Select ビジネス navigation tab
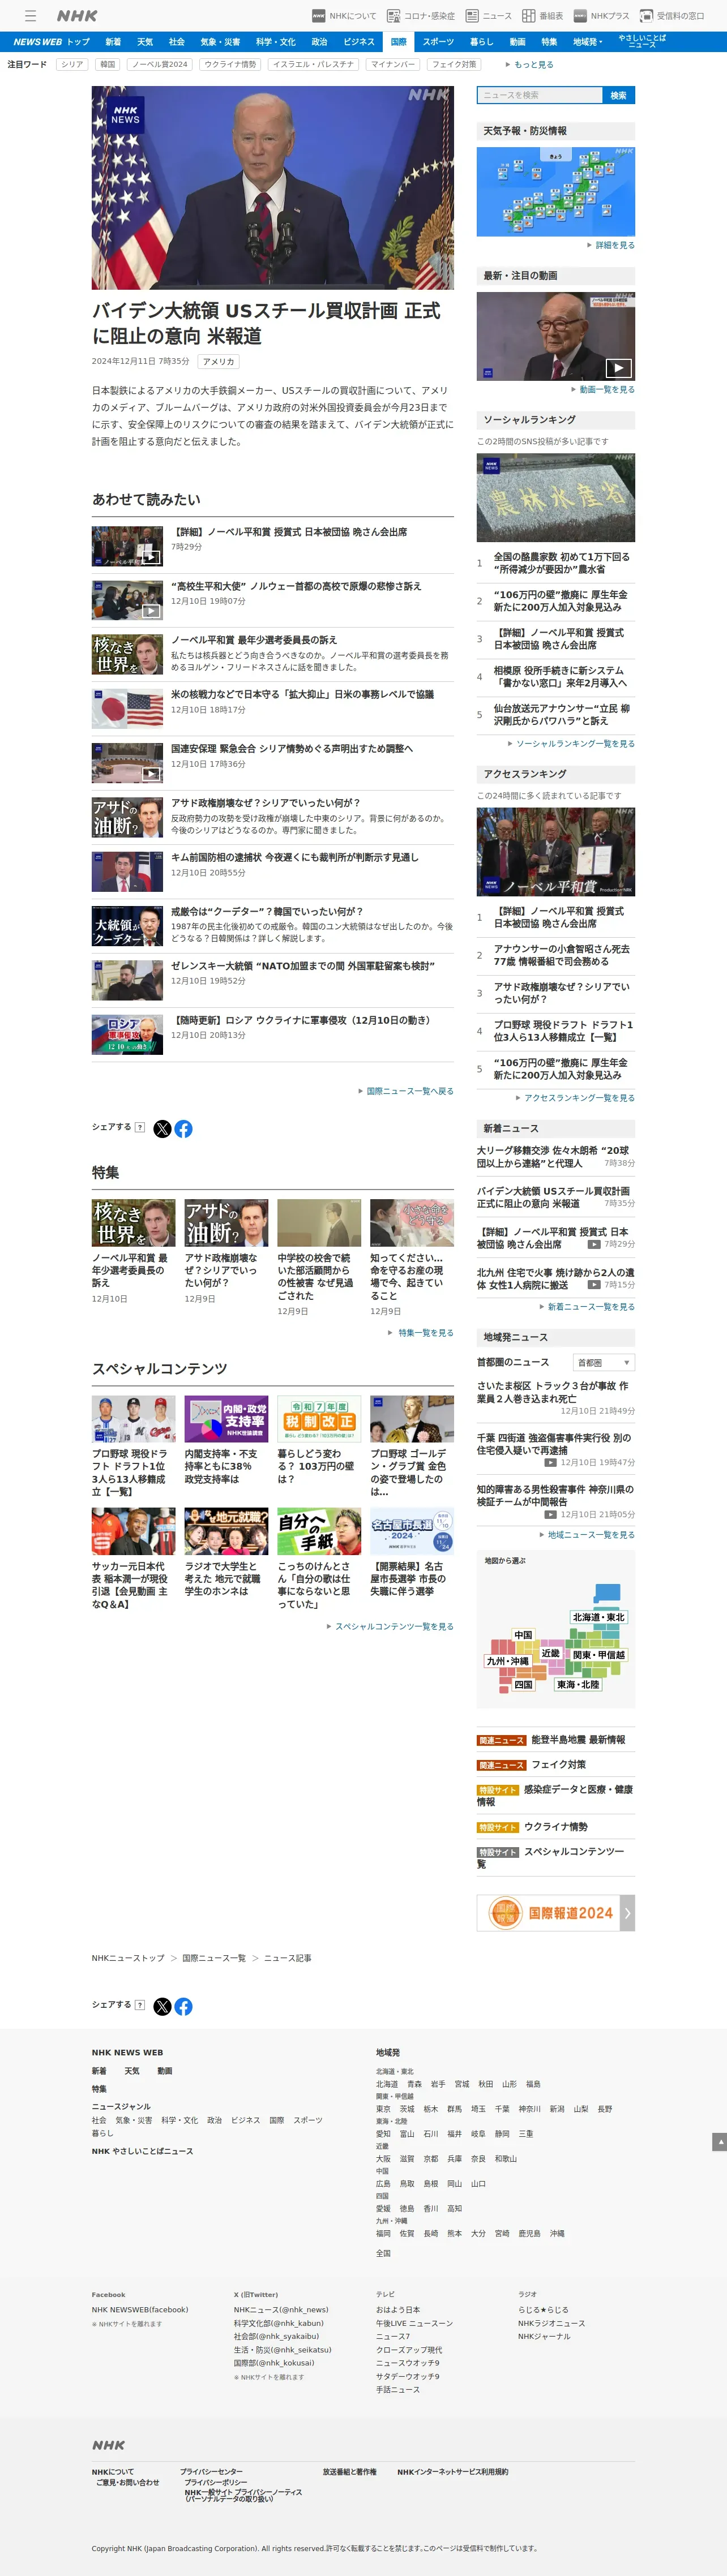727x2576 pixels. point(359,42)
